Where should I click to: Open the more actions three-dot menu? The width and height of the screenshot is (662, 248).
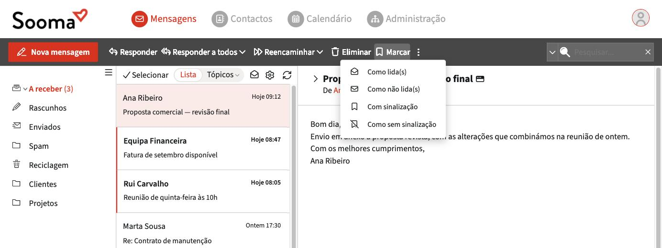[x=419, y=52]
